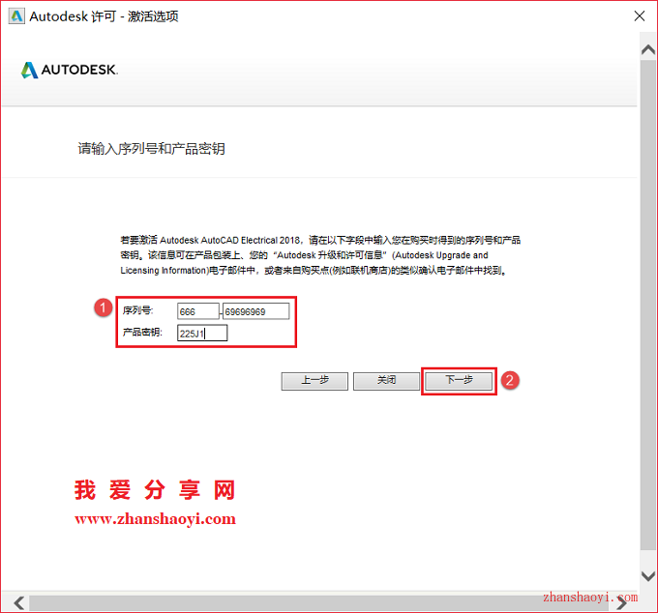Image resolution: width=658 pixels, height=613 pixels.
Task: Proceed with the 下一步 button
Action: [x=459, y=381]
